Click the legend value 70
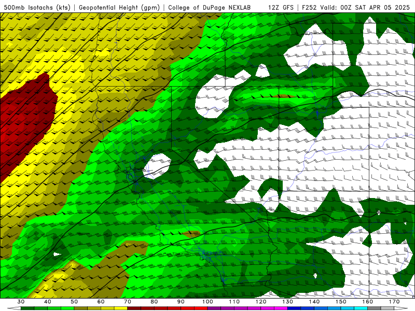Screen dimensions: 415x311 pyautogui.click(x=127, y=302)
